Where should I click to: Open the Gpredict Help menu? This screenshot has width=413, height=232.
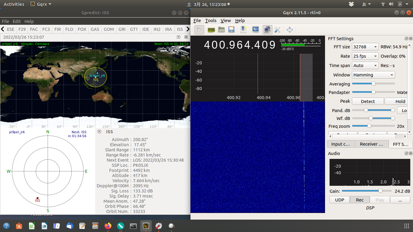[29, 21]
